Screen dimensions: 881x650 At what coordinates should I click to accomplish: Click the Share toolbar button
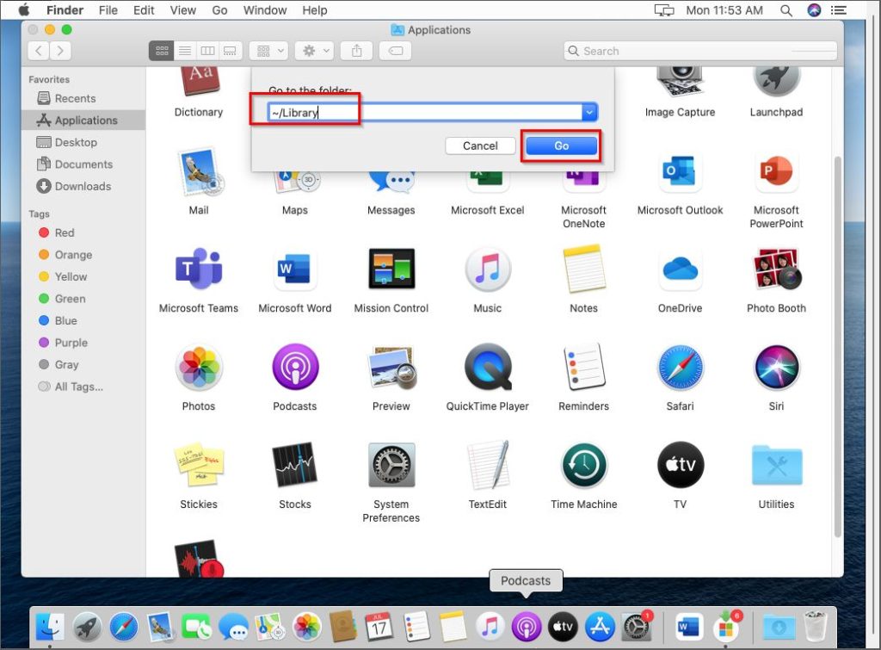[x=357, y=51]
